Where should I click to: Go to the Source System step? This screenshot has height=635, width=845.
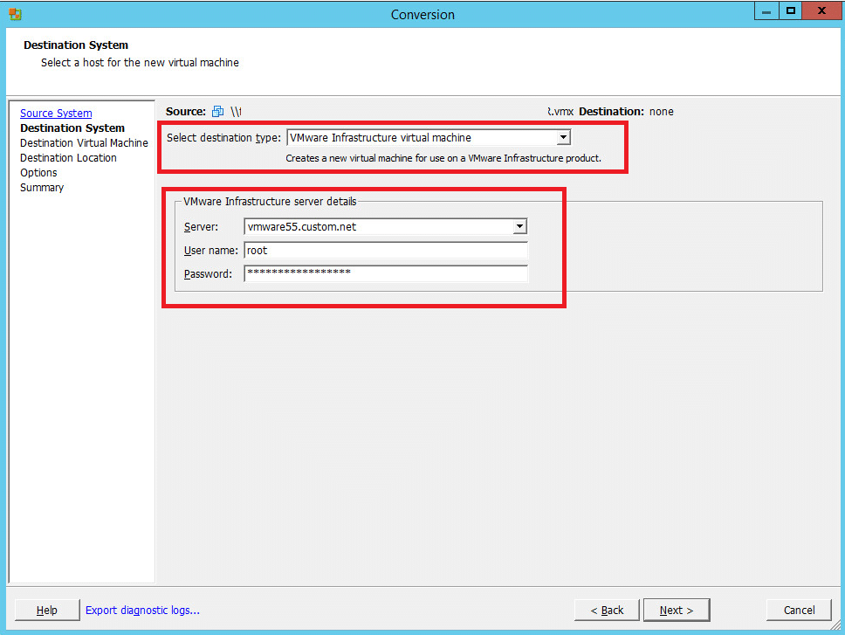click(x=56, y=114)
